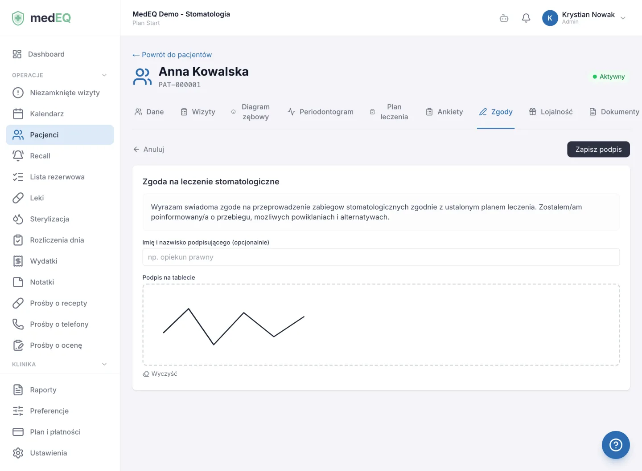
Task: Open the Dashboard grid icon
Action: tap(17, 54)
